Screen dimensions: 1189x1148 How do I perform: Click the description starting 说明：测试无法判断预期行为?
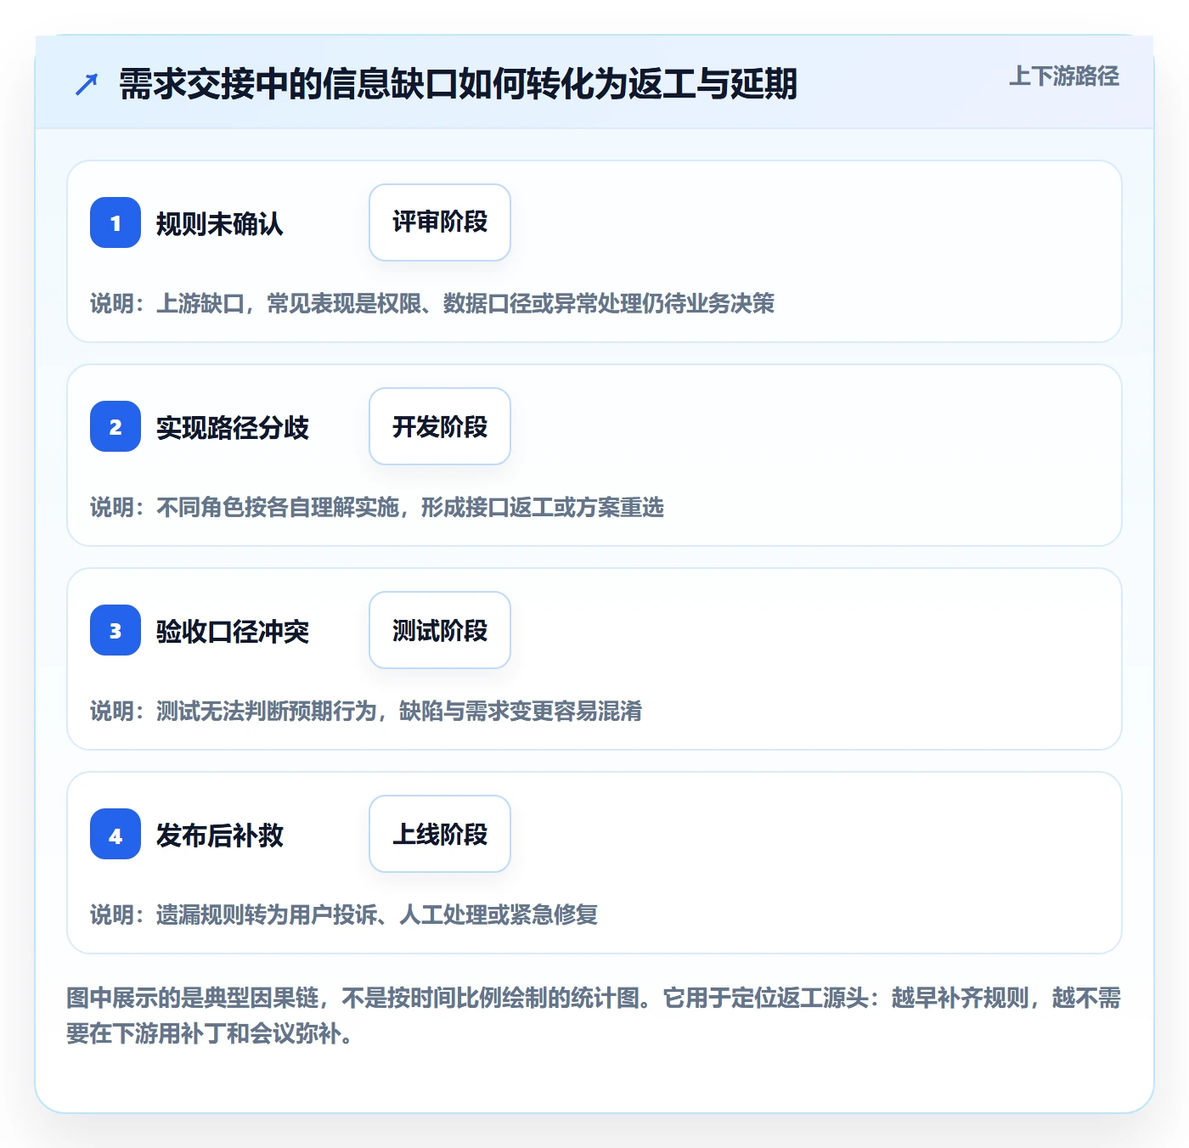[366, 712]
